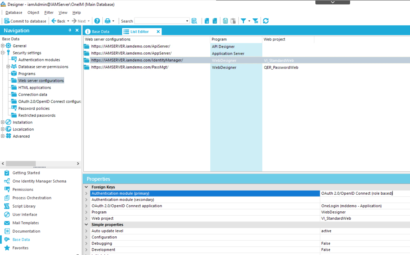The height and width of the screenshot is (255, 410).
Task: Click the refresh icon in toolbar
Action: pos(266,21)
